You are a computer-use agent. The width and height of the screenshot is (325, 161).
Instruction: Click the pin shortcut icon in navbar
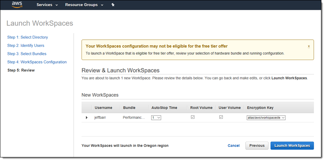[113, 5]
